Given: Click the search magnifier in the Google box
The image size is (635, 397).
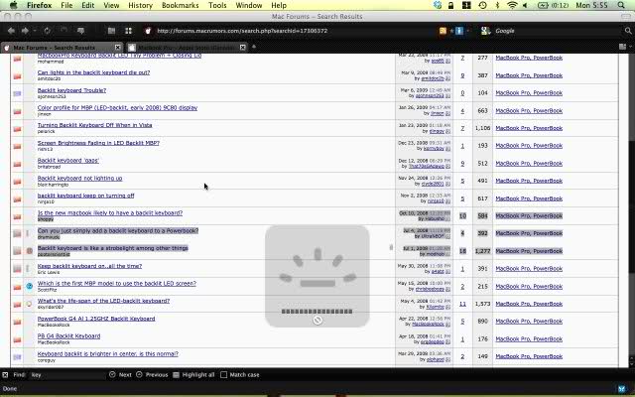Looking at the screenshot, I should click(628, 31).
